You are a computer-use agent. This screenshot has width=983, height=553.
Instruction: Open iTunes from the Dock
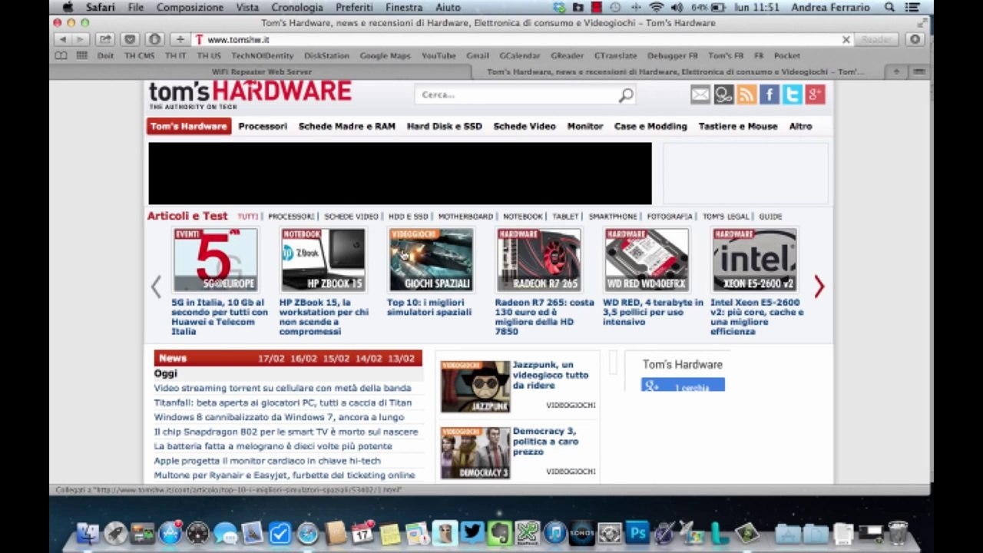click(x=554, y=533)
